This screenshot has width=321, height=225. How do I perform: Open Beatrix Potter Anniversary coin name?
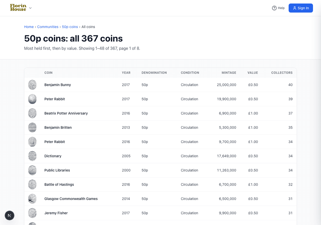click(x=66, y=113)
